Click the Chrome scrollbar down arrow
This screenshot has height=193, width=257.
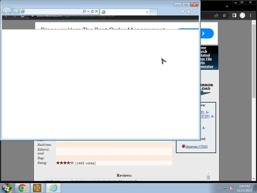pyautogui.click(x=254, y=179)
